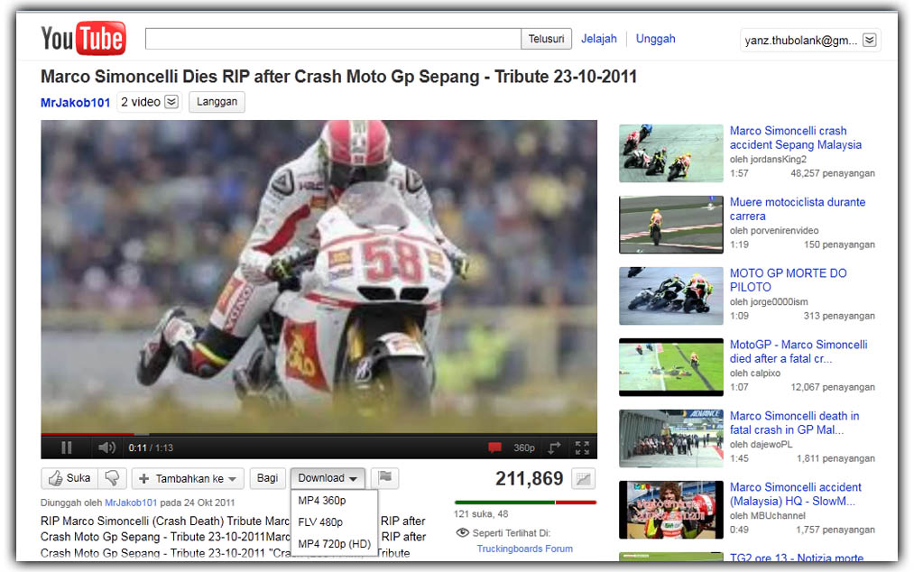Click the like/dislike ratio bar

tap(525, 502)
